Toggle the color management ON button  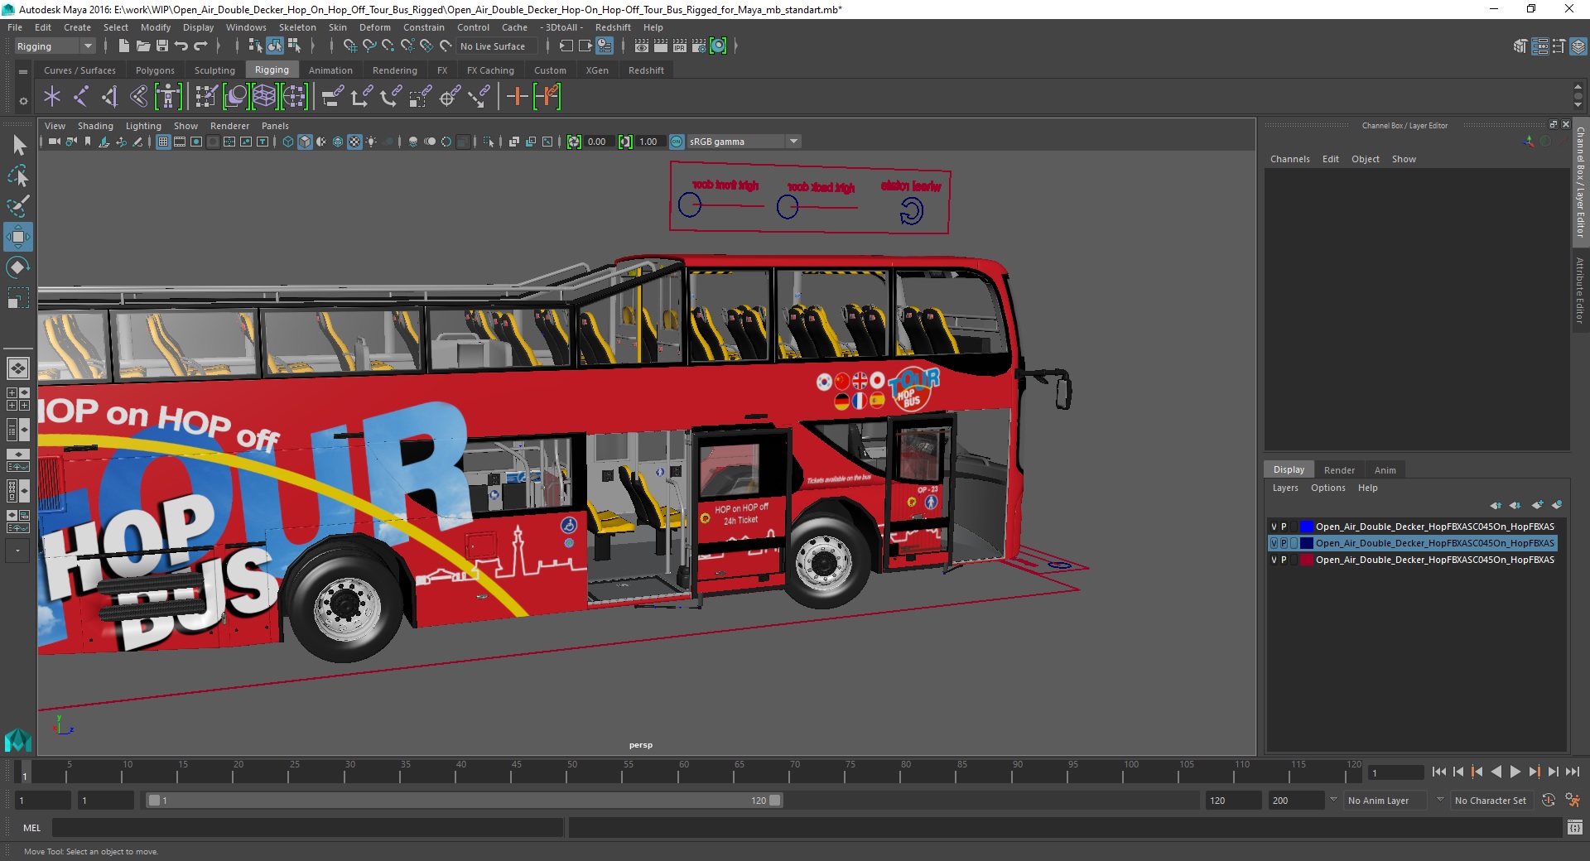[x=677, y=142]
